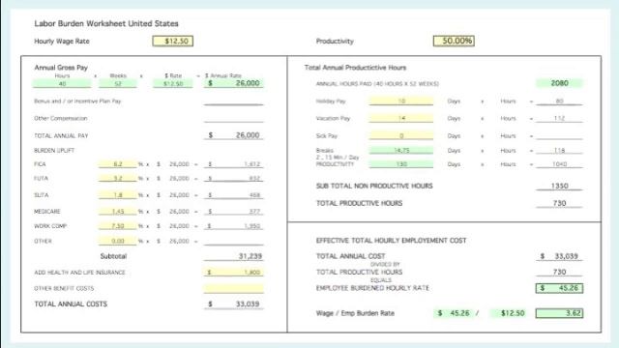Click the Employee Burdened Hourly Rate label
This screenshot has height=348, width=619.
pyautogui.click(x=372, y=288)
